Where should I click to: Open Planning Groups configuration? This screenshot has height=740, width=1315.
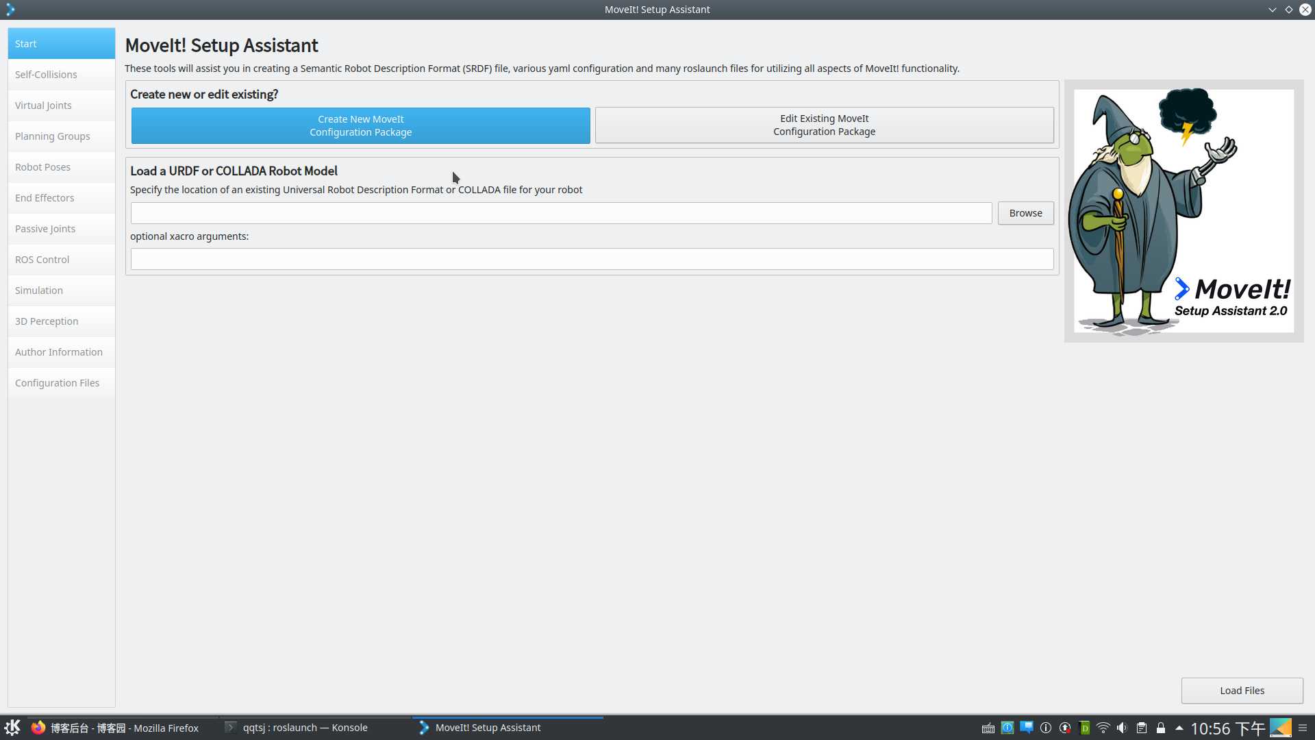click(x=51, y=136)
